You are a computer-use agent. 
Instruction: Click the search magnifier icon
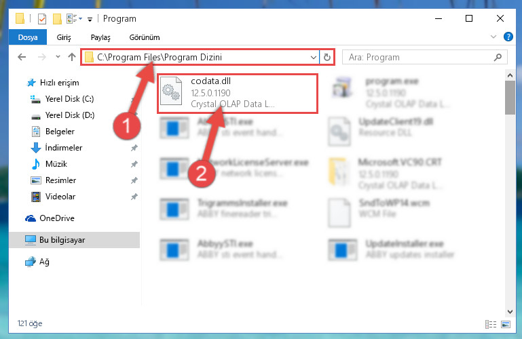click(x=498, y=57)
